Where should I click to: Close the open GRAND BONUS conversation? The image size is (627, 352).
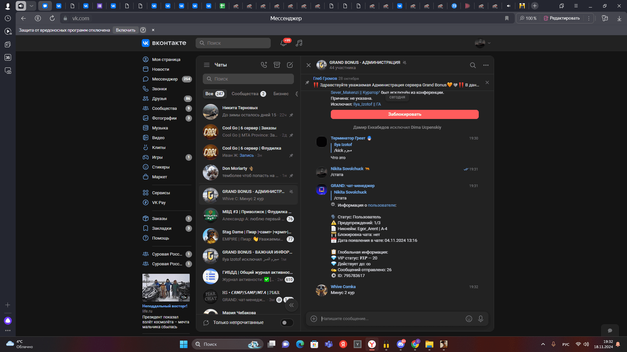(x=309, y=65)
